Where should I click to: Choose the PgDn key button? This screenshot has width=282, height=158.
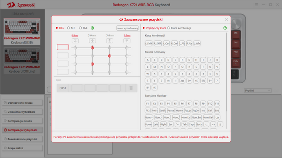[196, 111]
